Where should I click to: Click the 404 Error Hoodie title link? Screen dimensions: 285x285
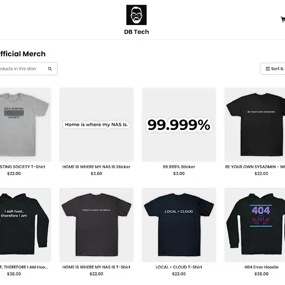pyautogui.click(x=262, y=267)
